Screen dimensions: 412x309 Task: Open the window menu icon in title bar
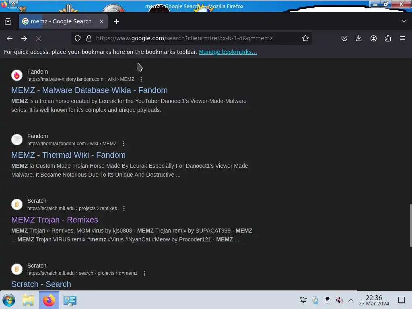pos(4,4)
